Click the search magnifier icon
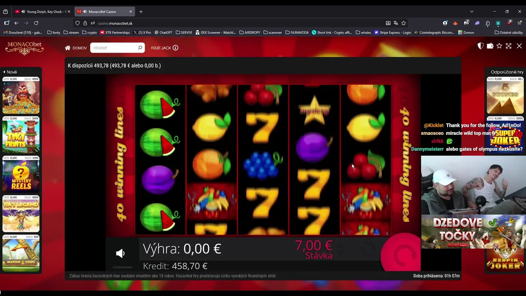This screenshot has height=296, width=526. pos(140,48)
